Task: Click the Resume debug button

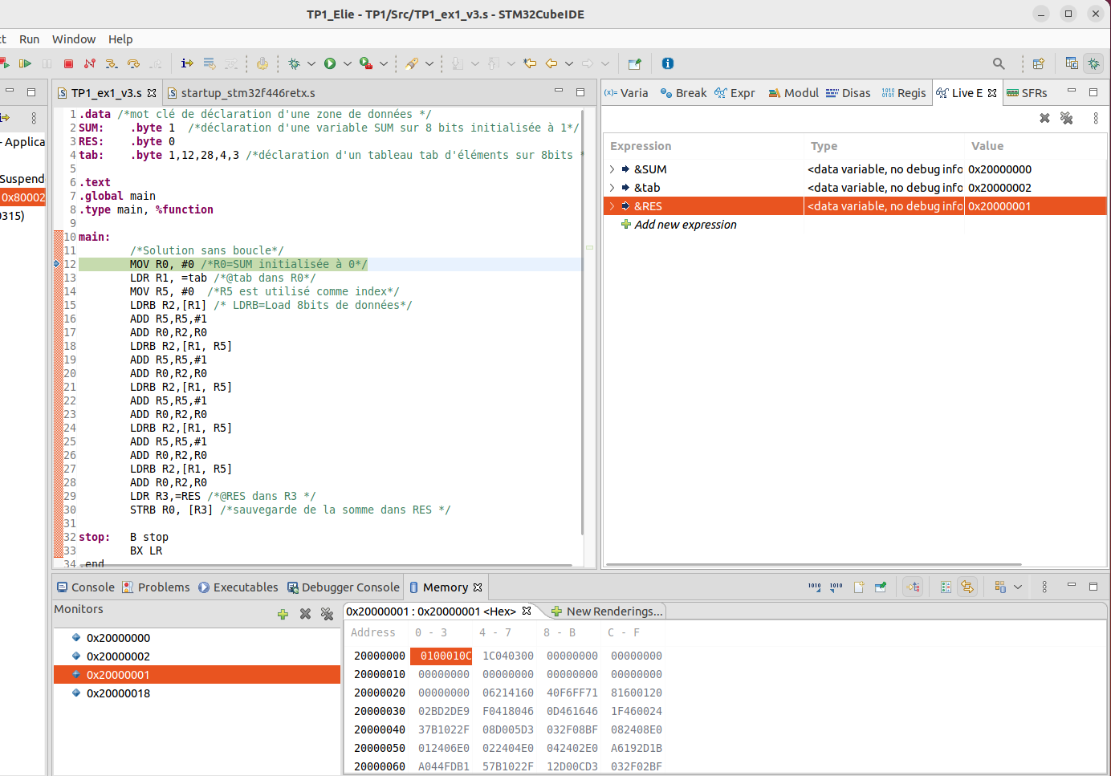Action: 25,63
